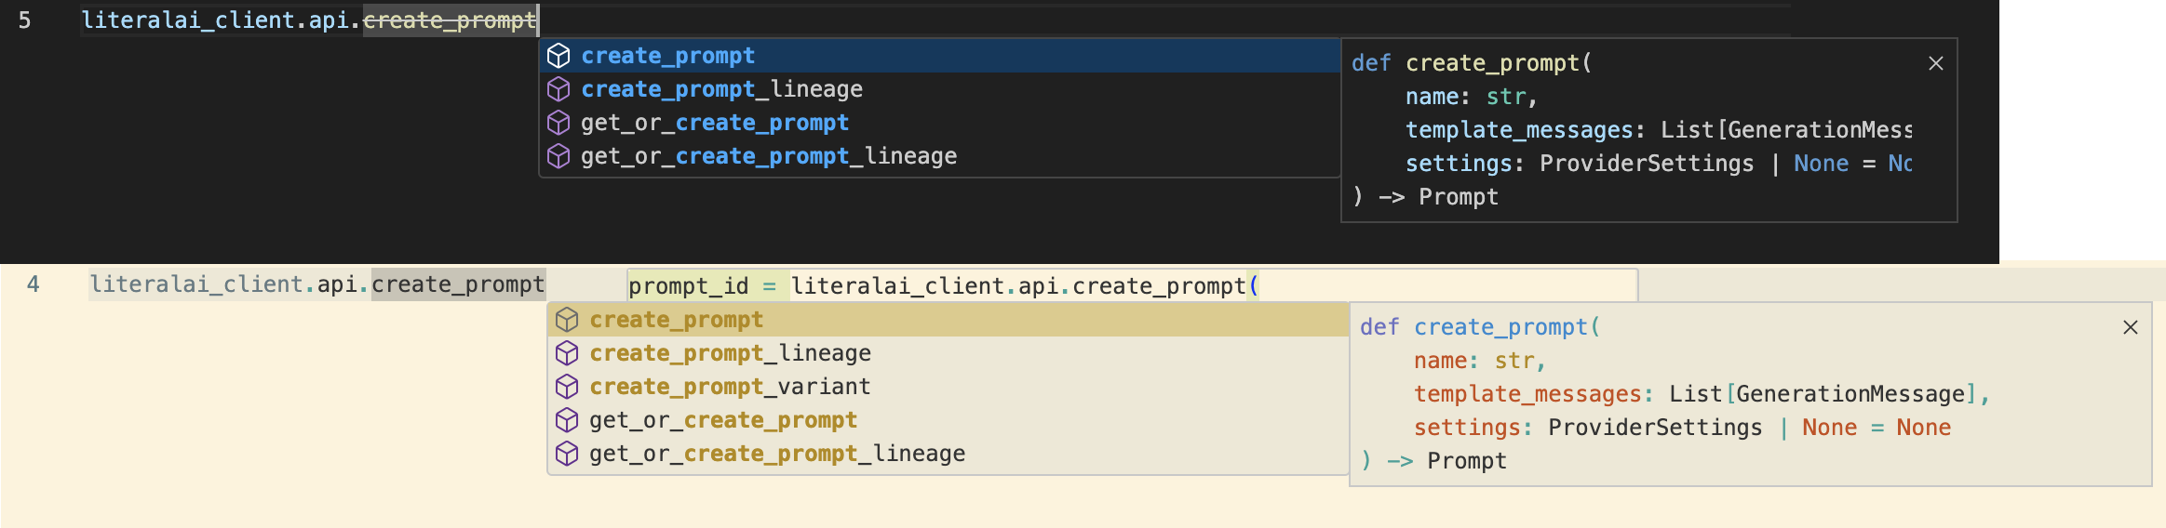Image resolution: width=2166 pixels, height=528 pixels.
Task: Click cube icon beside highlighted create_prompt in light list
Action: coord(567,320)
